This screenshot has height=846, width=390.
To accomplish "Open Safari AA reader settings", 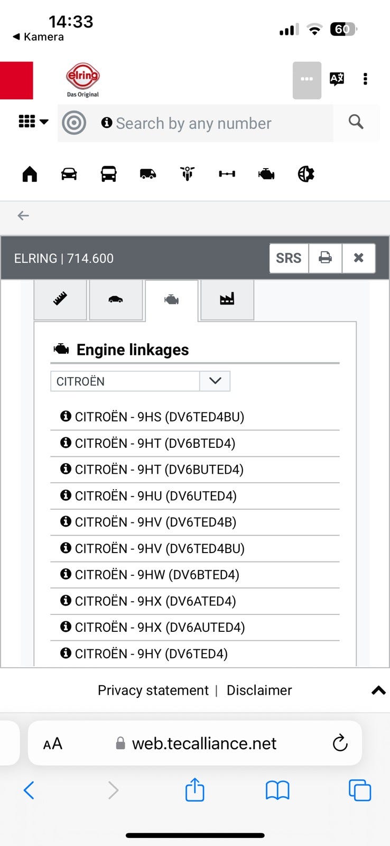I will click(53, 744).
